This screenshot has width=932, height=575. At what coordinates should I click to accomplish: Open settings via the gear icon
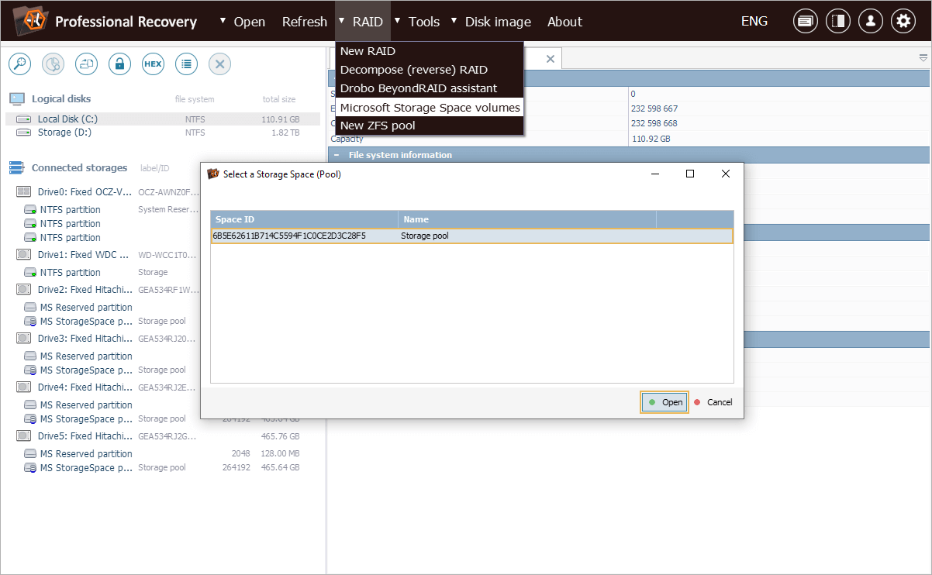point(903,22)
